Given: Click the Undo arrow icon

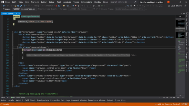Looking at the screenshot, I should (25, 6).
